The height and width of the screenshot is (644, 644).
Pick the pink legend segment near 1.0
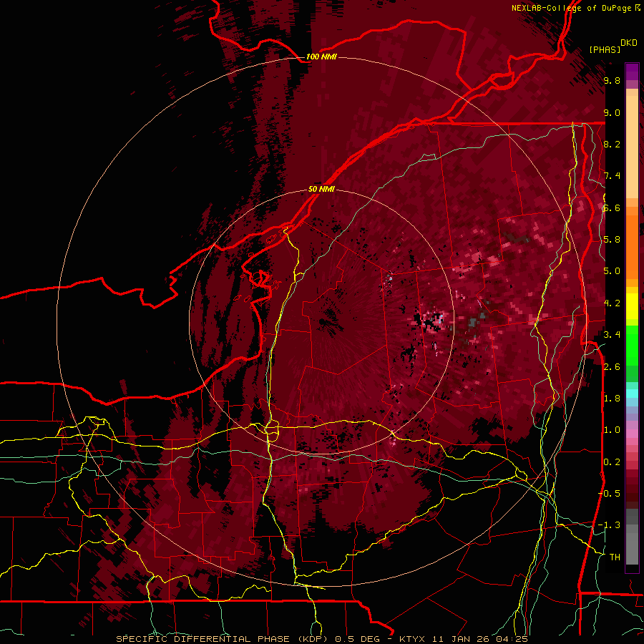(632, 434)
